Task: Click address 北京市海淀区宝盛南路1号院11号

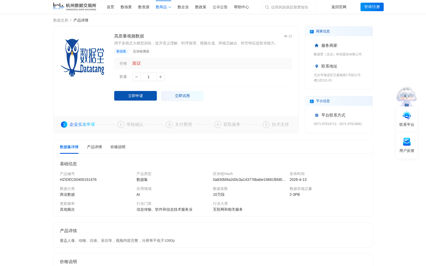Action: [x=337, y=75]
